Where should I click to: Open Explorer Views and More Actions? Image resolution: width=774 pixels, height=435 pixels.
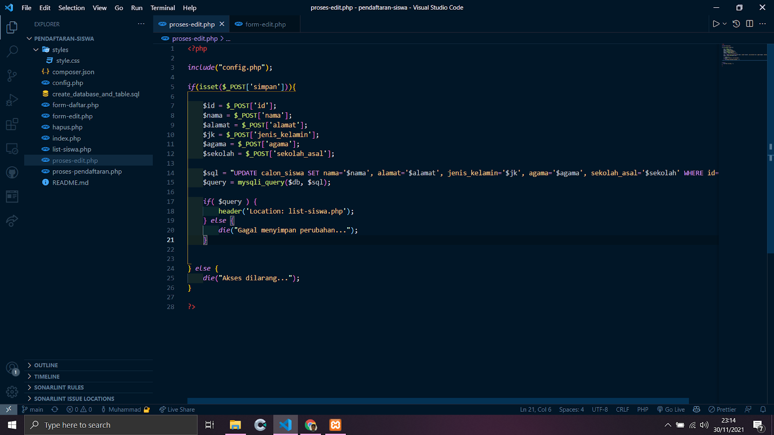(141, 24)
